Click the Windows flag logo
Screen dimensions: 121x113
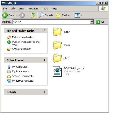click(x=103, y=8)
